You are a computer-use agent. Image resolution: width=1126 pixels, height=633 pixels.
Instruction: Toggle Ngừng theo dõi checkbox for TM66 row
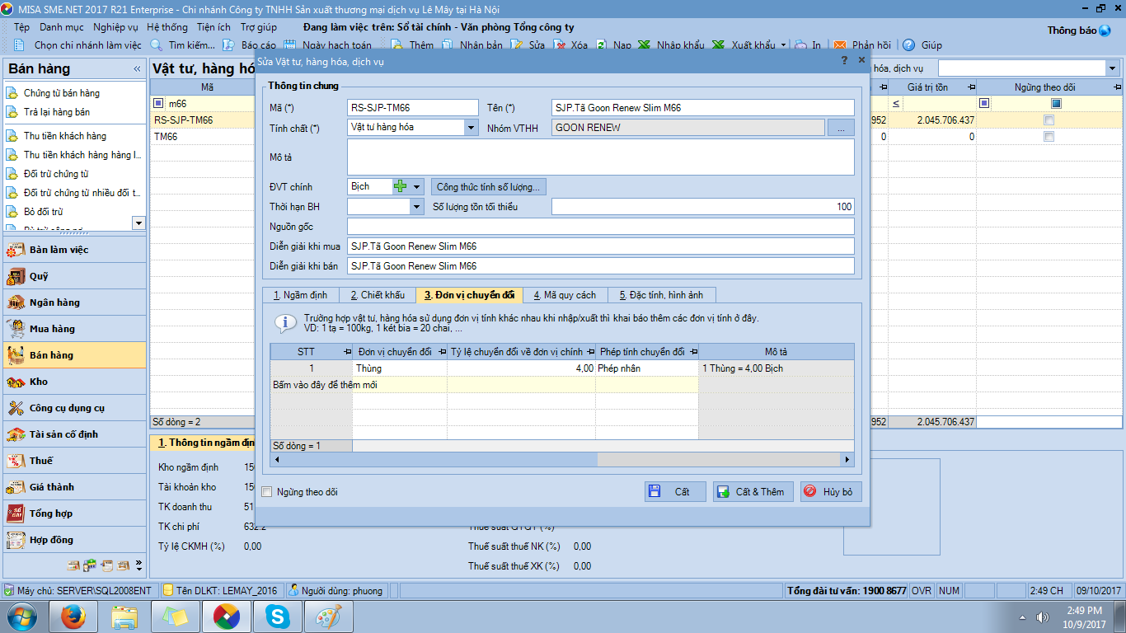coord(1049,137)
